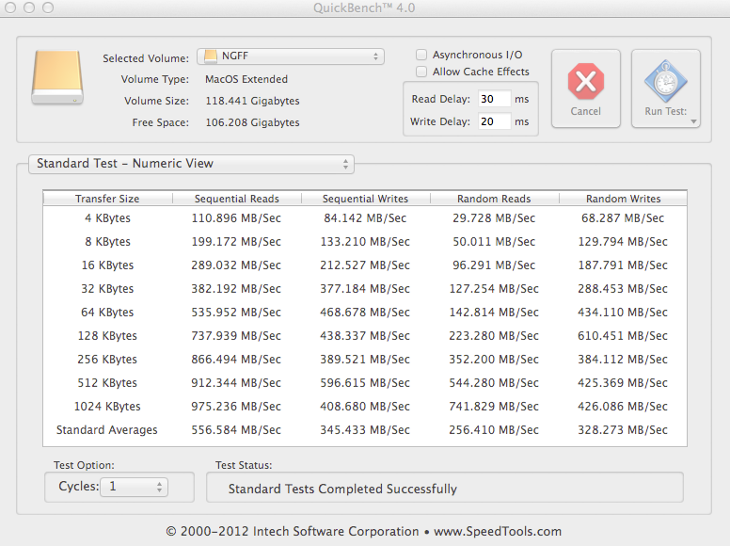Click the red Cancel X icon
This screenshot has width=730, height=546.
pyautogui.click(x=586, y=82)
